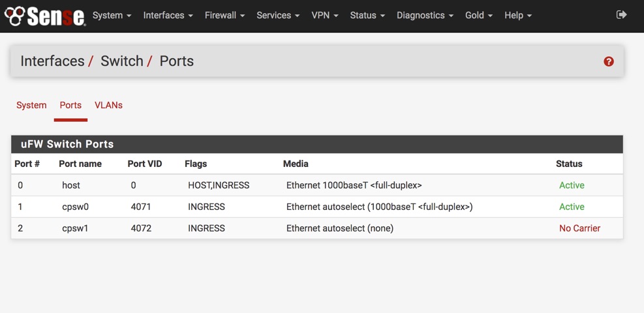
Task: Click the logout arrow icon
Action: [621, 14]
